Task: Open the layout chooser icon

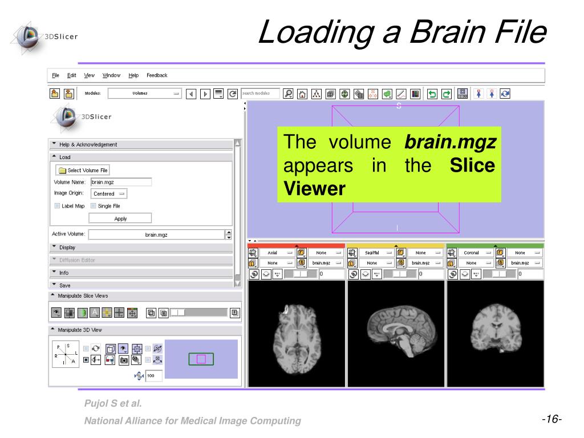Action: click(x=463, y=94)
